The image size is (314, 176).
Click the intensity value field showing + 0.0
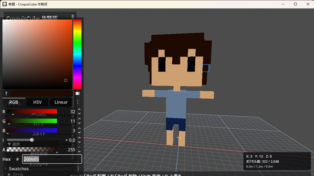coord(67,140)
